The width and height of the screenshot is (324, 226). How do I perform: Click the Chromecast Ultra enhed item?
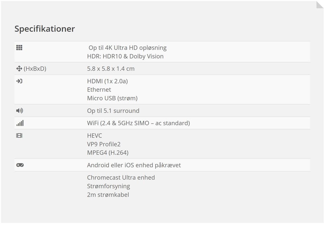tap(121, 177)
